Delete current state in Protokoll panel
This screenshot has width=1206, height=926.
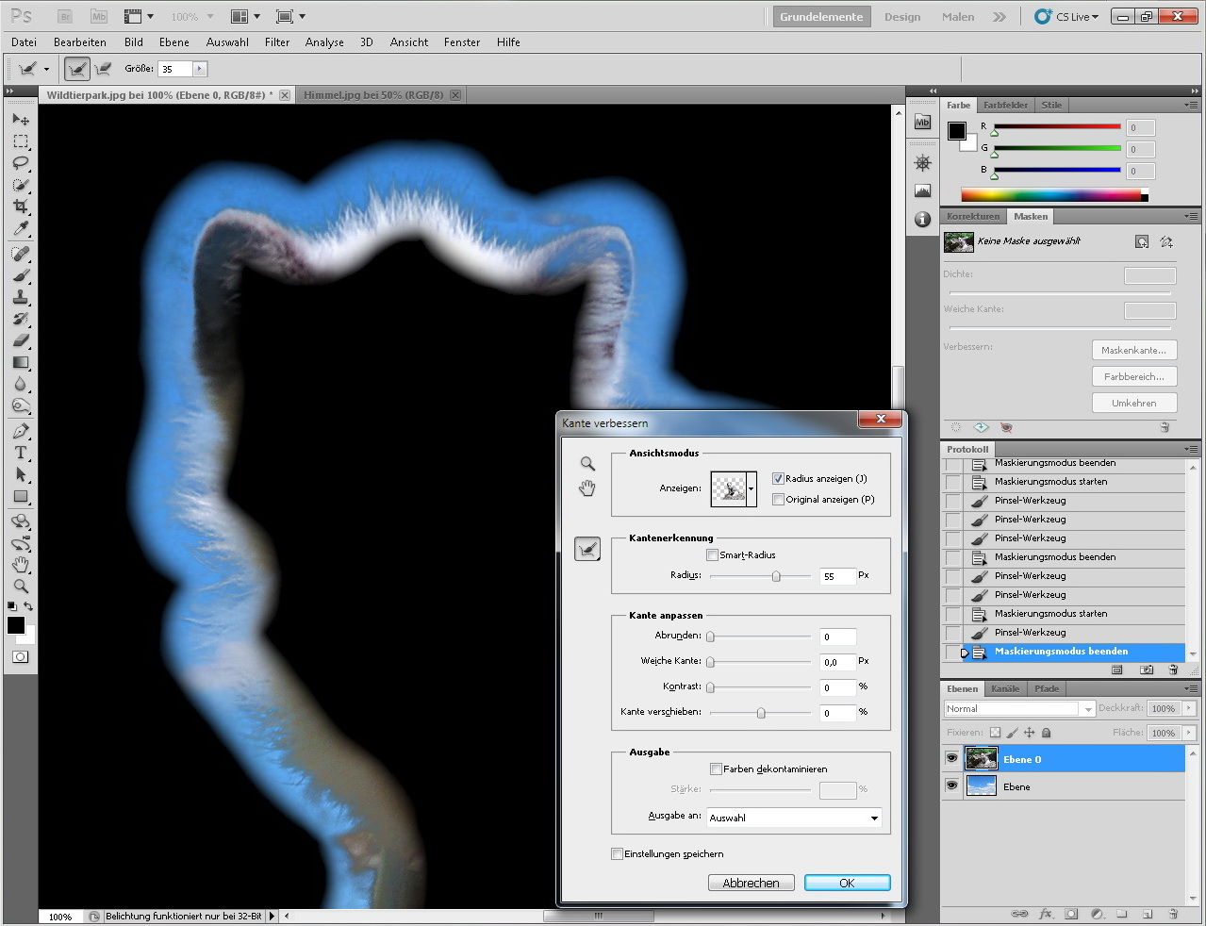[x=1173, y=670]
